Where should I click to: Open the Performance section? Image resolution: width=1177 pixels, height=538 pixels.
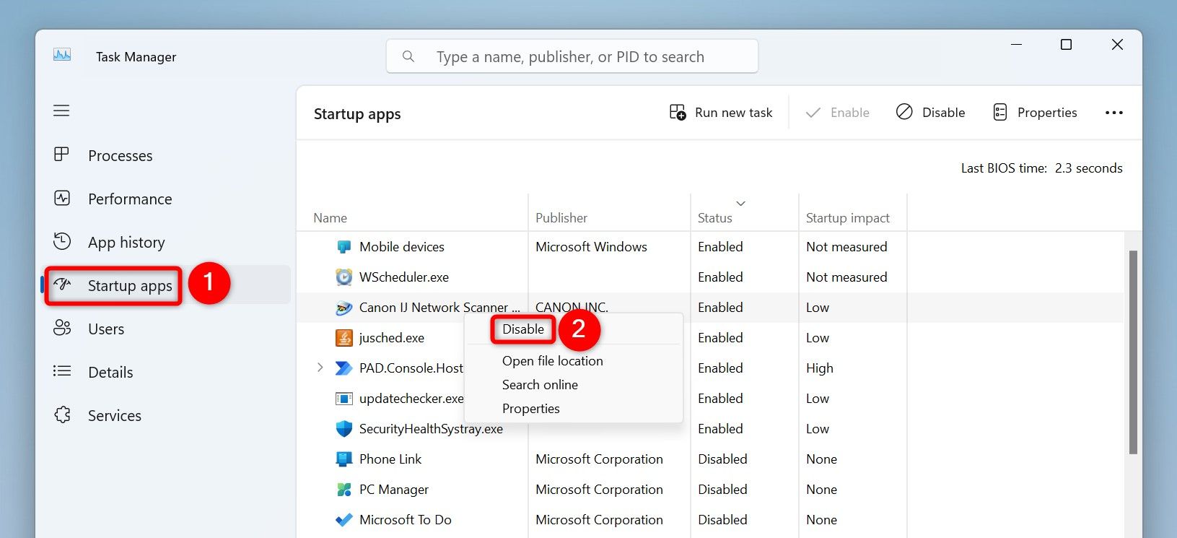[129, 199]
